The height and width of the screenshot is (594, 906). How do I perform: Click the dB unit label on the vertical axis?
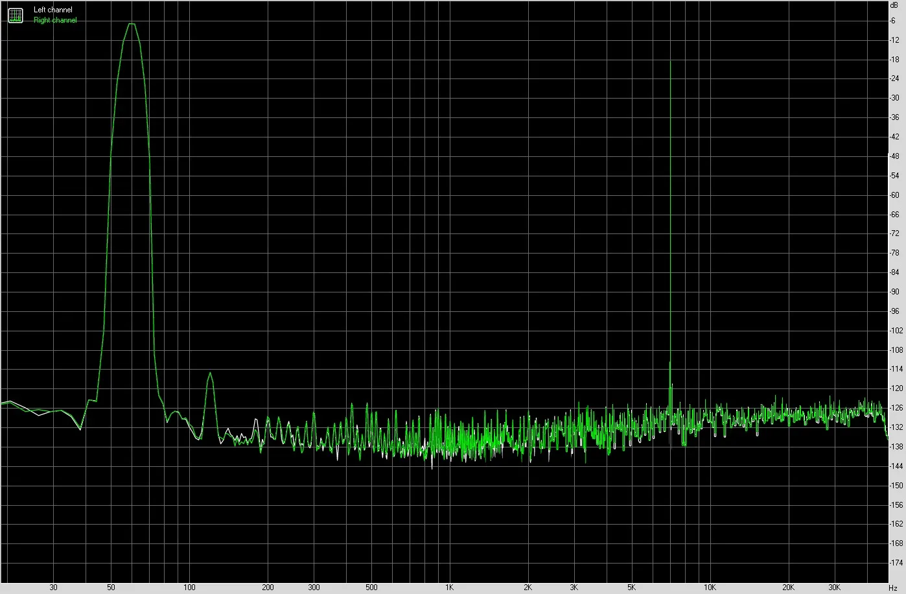894,5
